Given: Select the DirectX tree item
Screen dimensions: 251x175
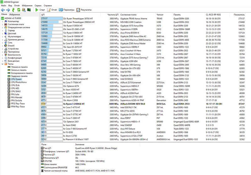Looking at the screenshot, I should [x=9, y=45].
